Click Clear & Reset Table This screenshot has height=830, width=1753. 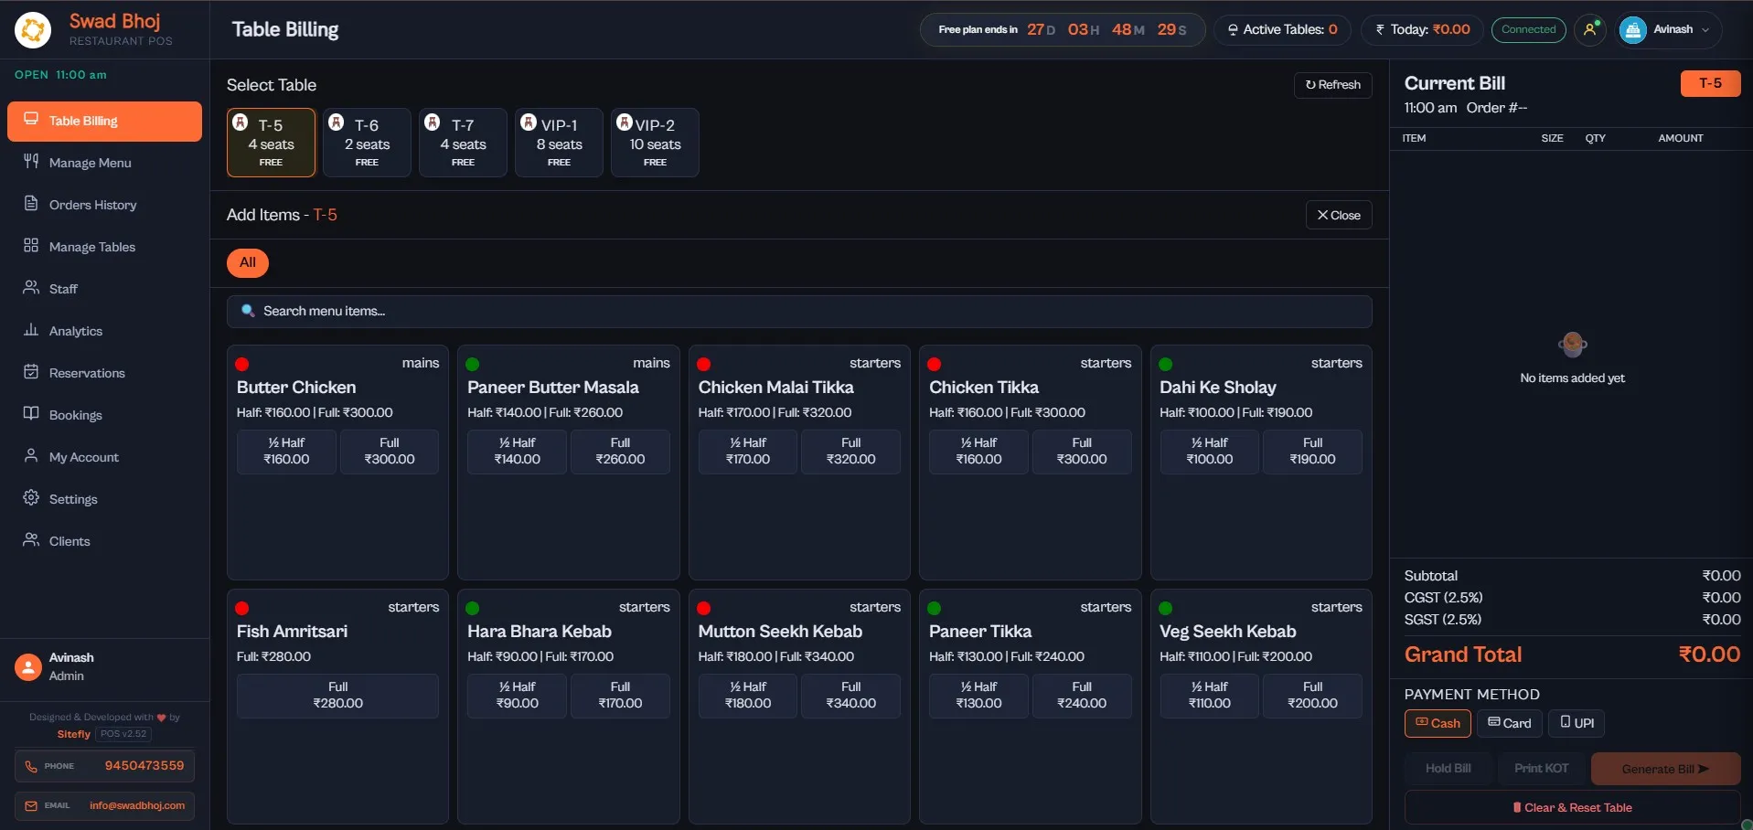tap(1573, 807)
